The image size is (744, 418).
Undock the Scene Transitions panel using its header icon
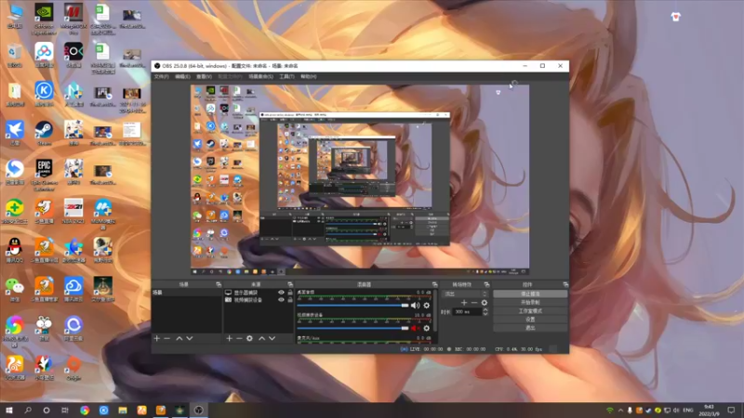tap(486, 284)
